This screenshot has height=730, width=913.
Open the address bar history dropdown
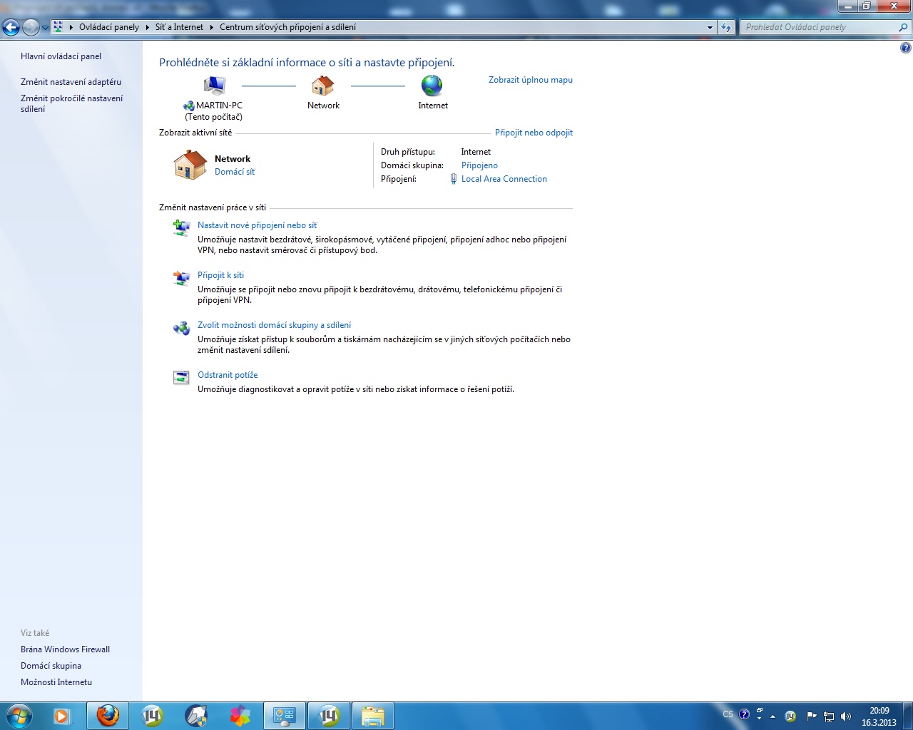(710, 27)
